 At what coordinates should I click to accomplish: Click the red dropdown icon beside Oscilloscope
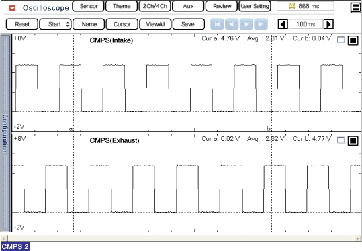(12, 8)
